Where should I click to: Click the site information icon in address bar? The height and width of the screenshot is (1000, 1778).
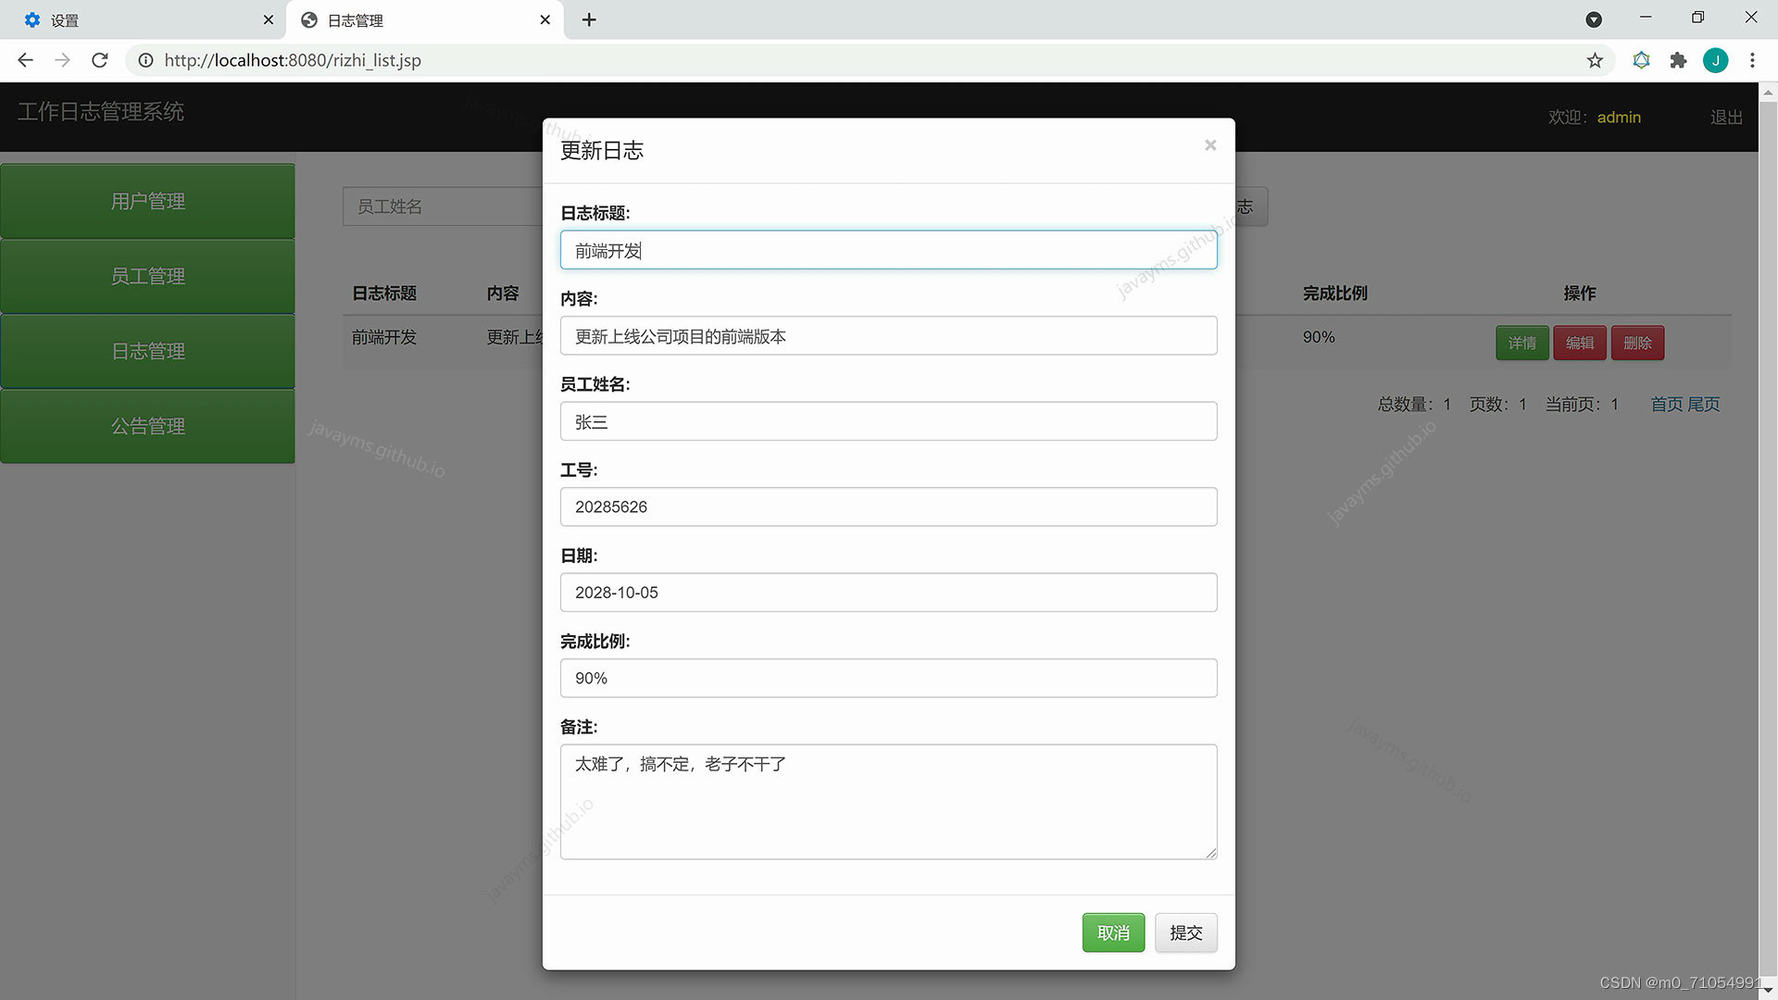(x=145, y=60)
